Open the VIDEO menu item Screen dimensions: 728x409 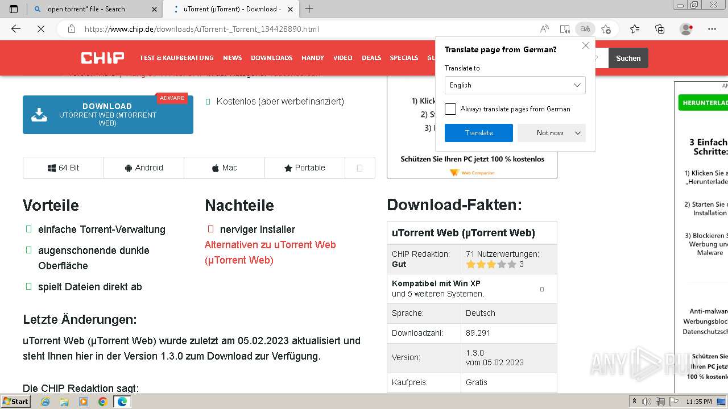[x=343, y=58]
